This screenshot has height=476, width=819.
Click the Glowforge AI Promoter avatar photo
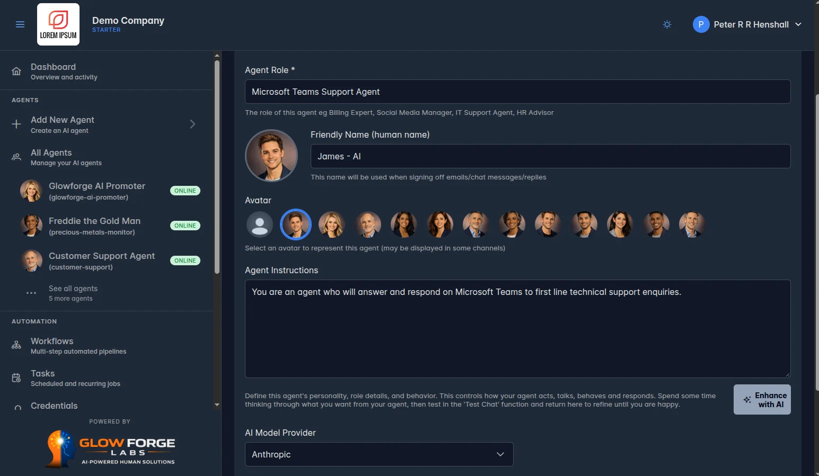pos(31,191)
